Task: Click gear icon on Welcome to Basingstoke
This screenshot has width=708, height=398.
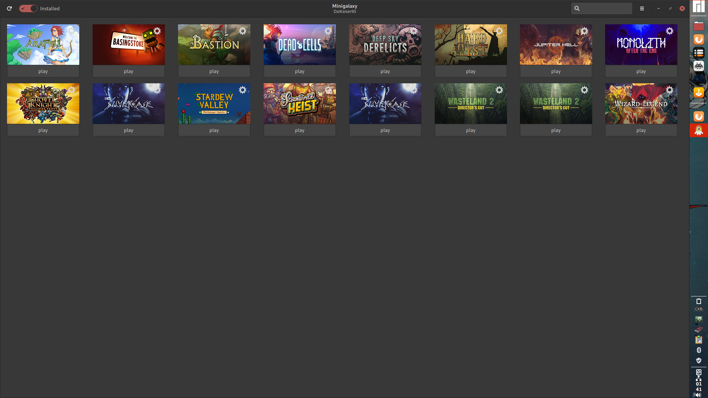Action: tap(157, 31)
